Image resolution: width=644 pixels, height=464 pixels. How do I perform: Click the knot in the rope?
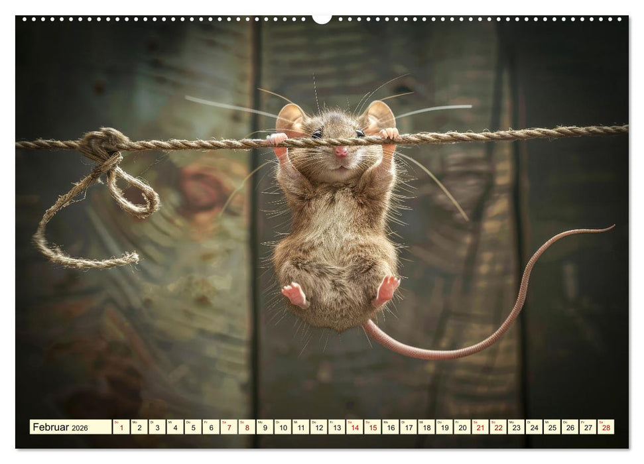point(103,145)
